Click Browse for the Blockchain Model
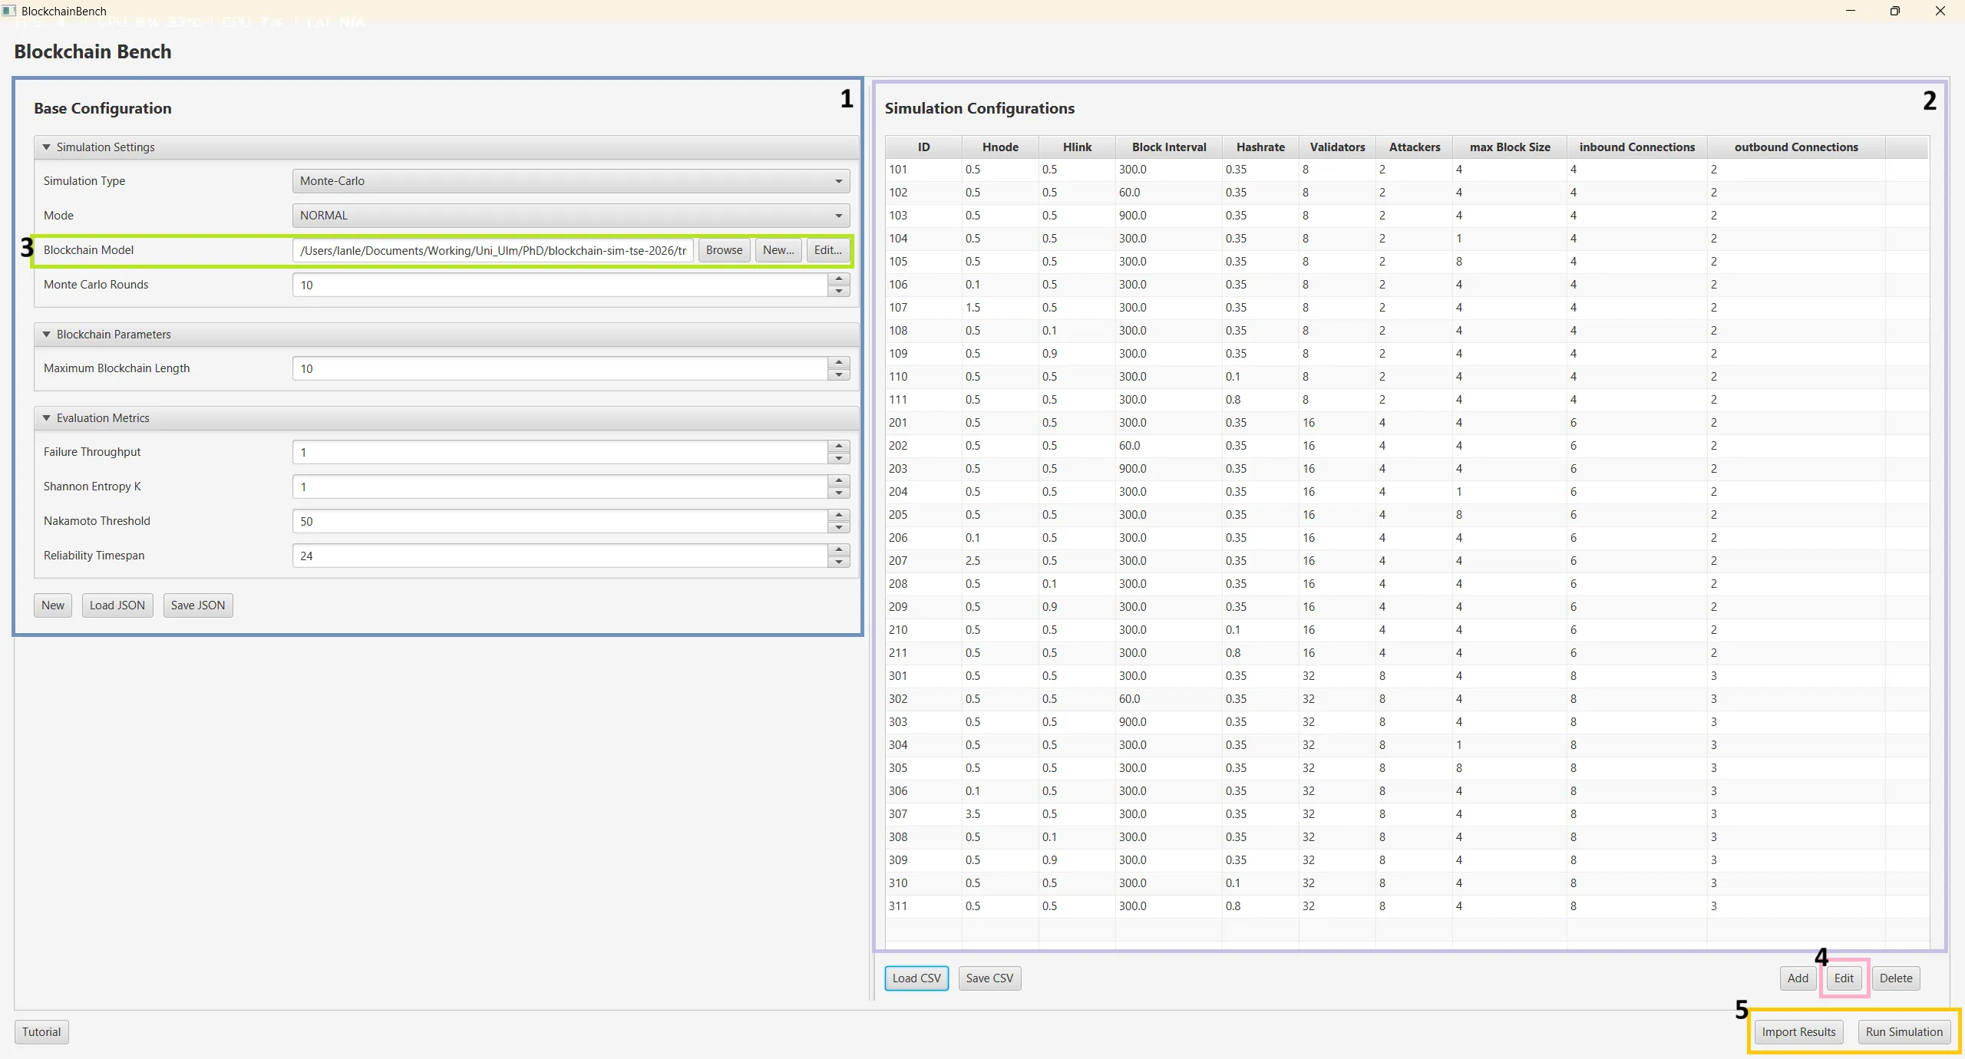 pos(724,250)
